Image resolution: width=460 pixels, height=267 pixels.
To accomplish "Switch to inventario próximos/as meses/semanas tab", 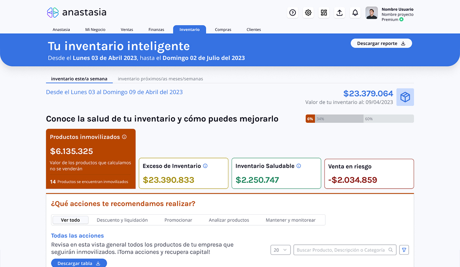I will click(x=161, y=79).
